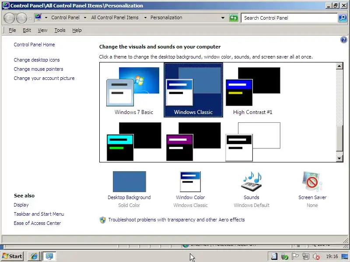Click the Window Color text link
Image resolution: width=350 pixels, height=262 pixels.
[x=190, y=198]
